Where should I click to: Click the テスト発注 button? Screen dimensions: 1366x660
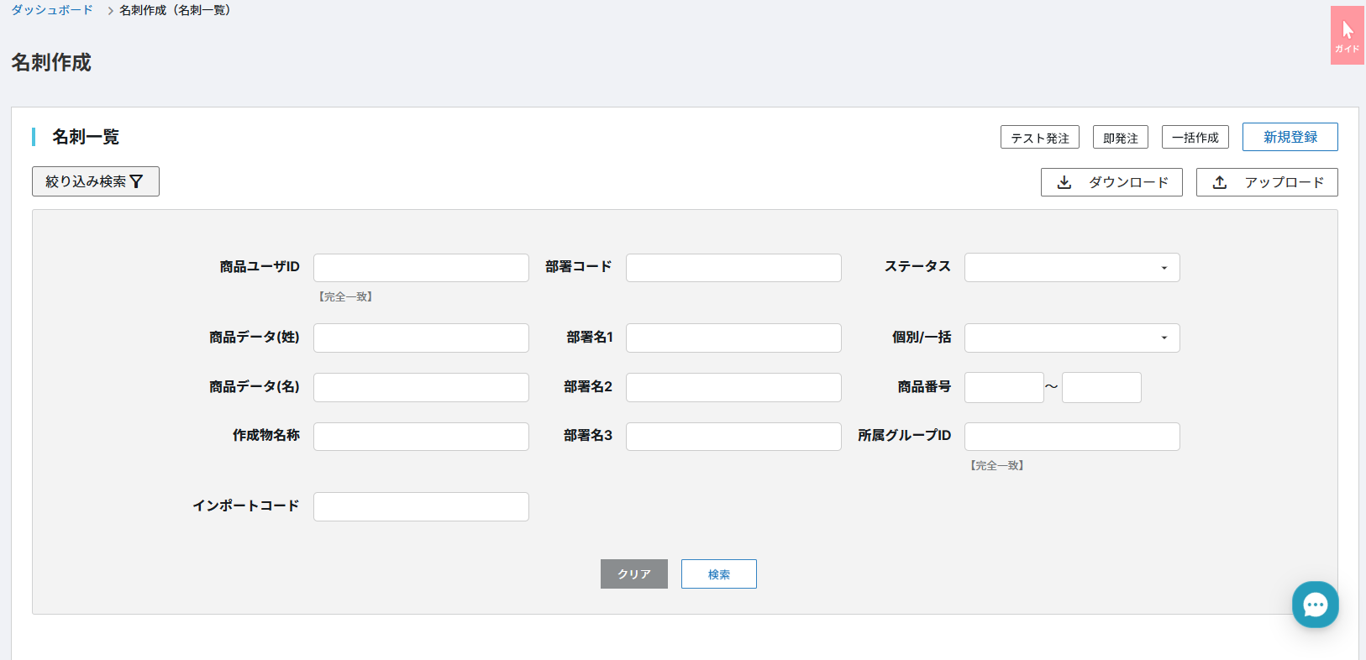[1039, 137]
